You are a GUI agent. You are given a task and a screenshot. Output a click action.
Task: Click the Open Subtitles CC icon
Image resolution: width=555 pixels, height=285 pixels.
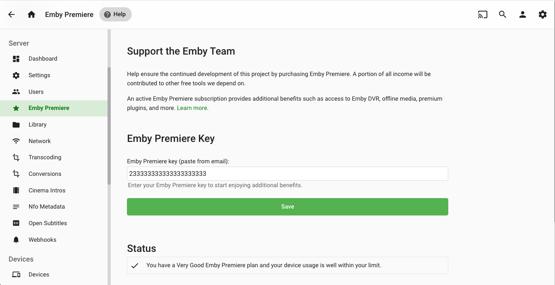[16, 223]
